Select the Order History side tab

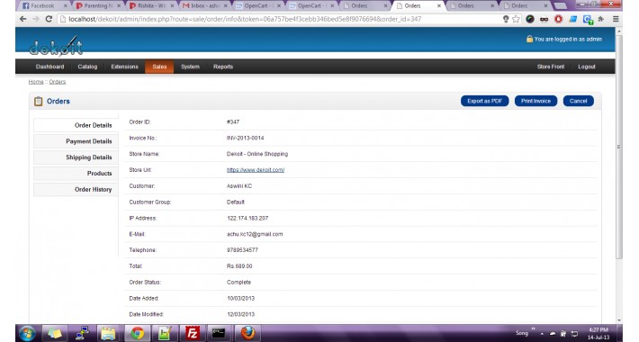click(76, 189)
